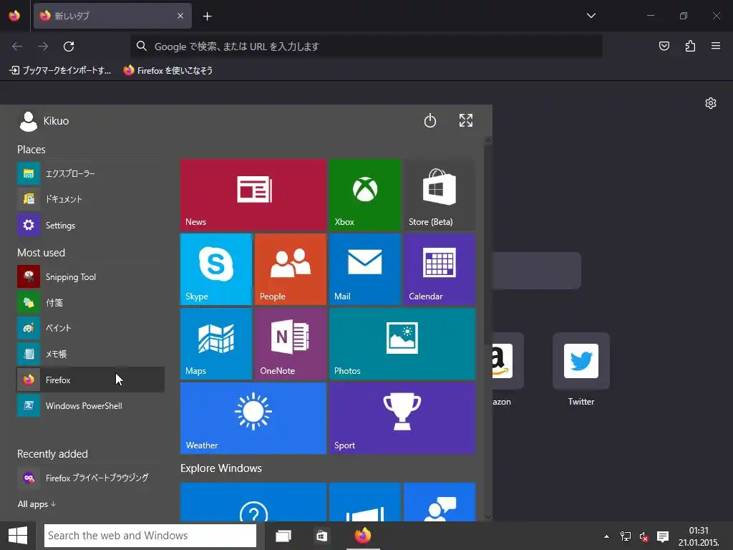Open Task View on taskbar
This screenshot has height=550, width=733.
tap(283, 536)
